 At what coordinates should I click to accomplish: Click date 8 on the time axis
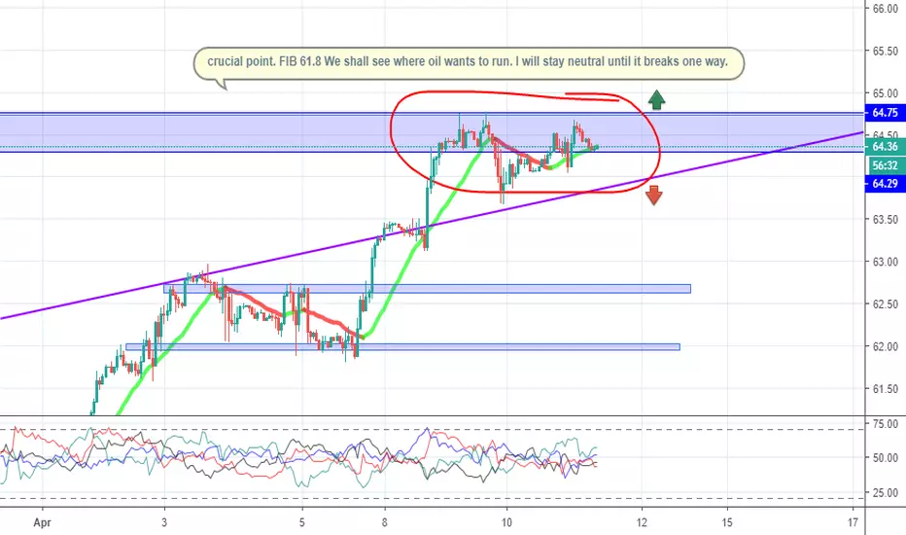click(x=385, y=523)
